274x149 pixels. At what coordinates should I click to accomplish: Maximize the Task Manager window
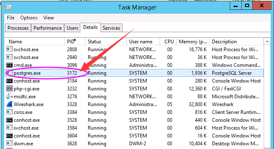click(x=247, y=6)
